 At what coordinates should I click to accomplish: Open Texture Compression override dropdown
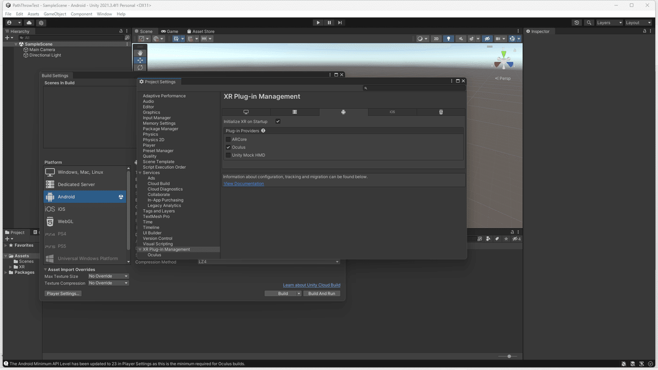pos(109,283)
